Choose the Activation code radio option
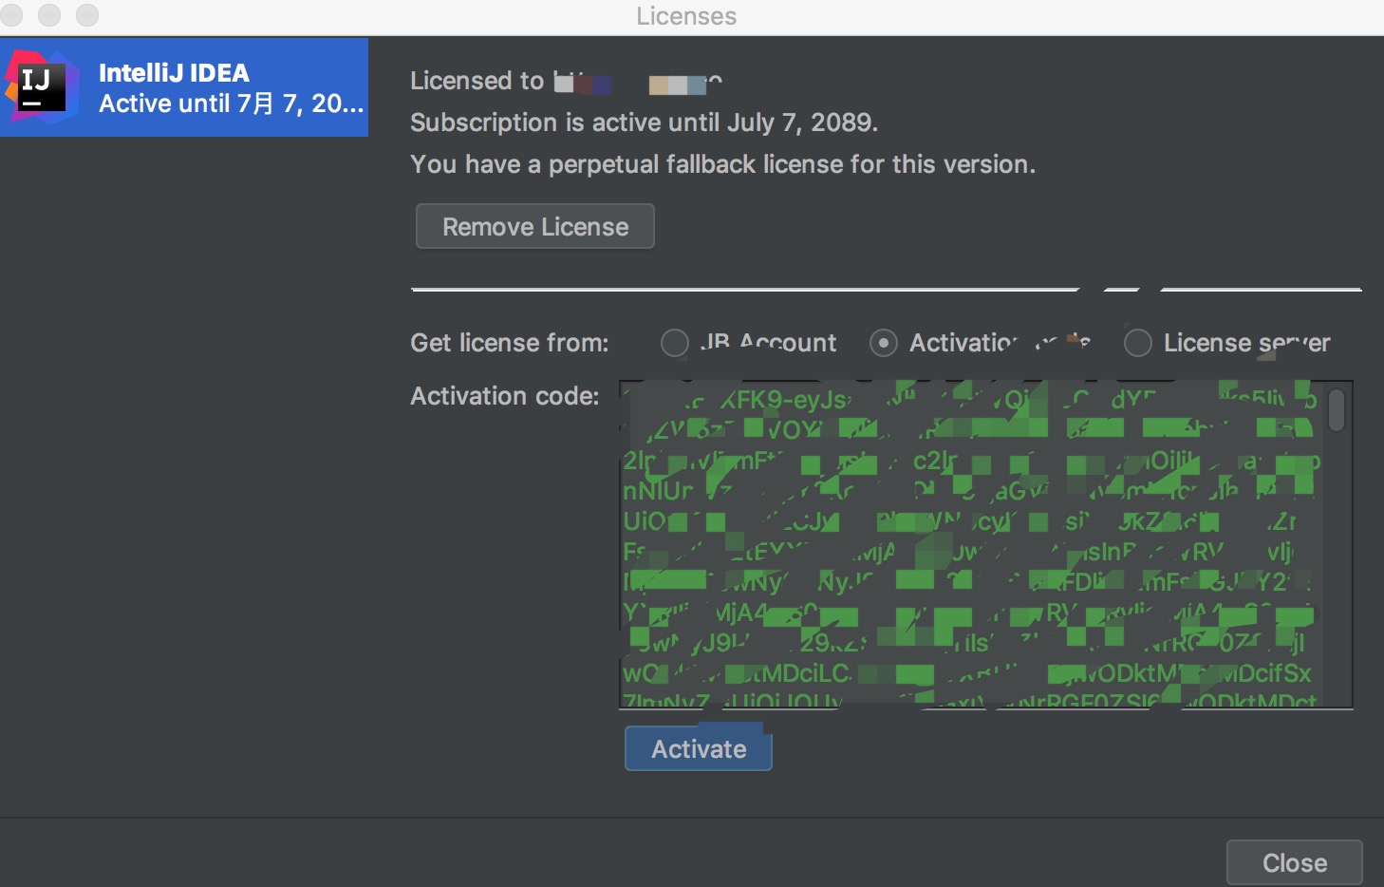Viewport: 1384px width, 887px height. click(x=884, y=343)
